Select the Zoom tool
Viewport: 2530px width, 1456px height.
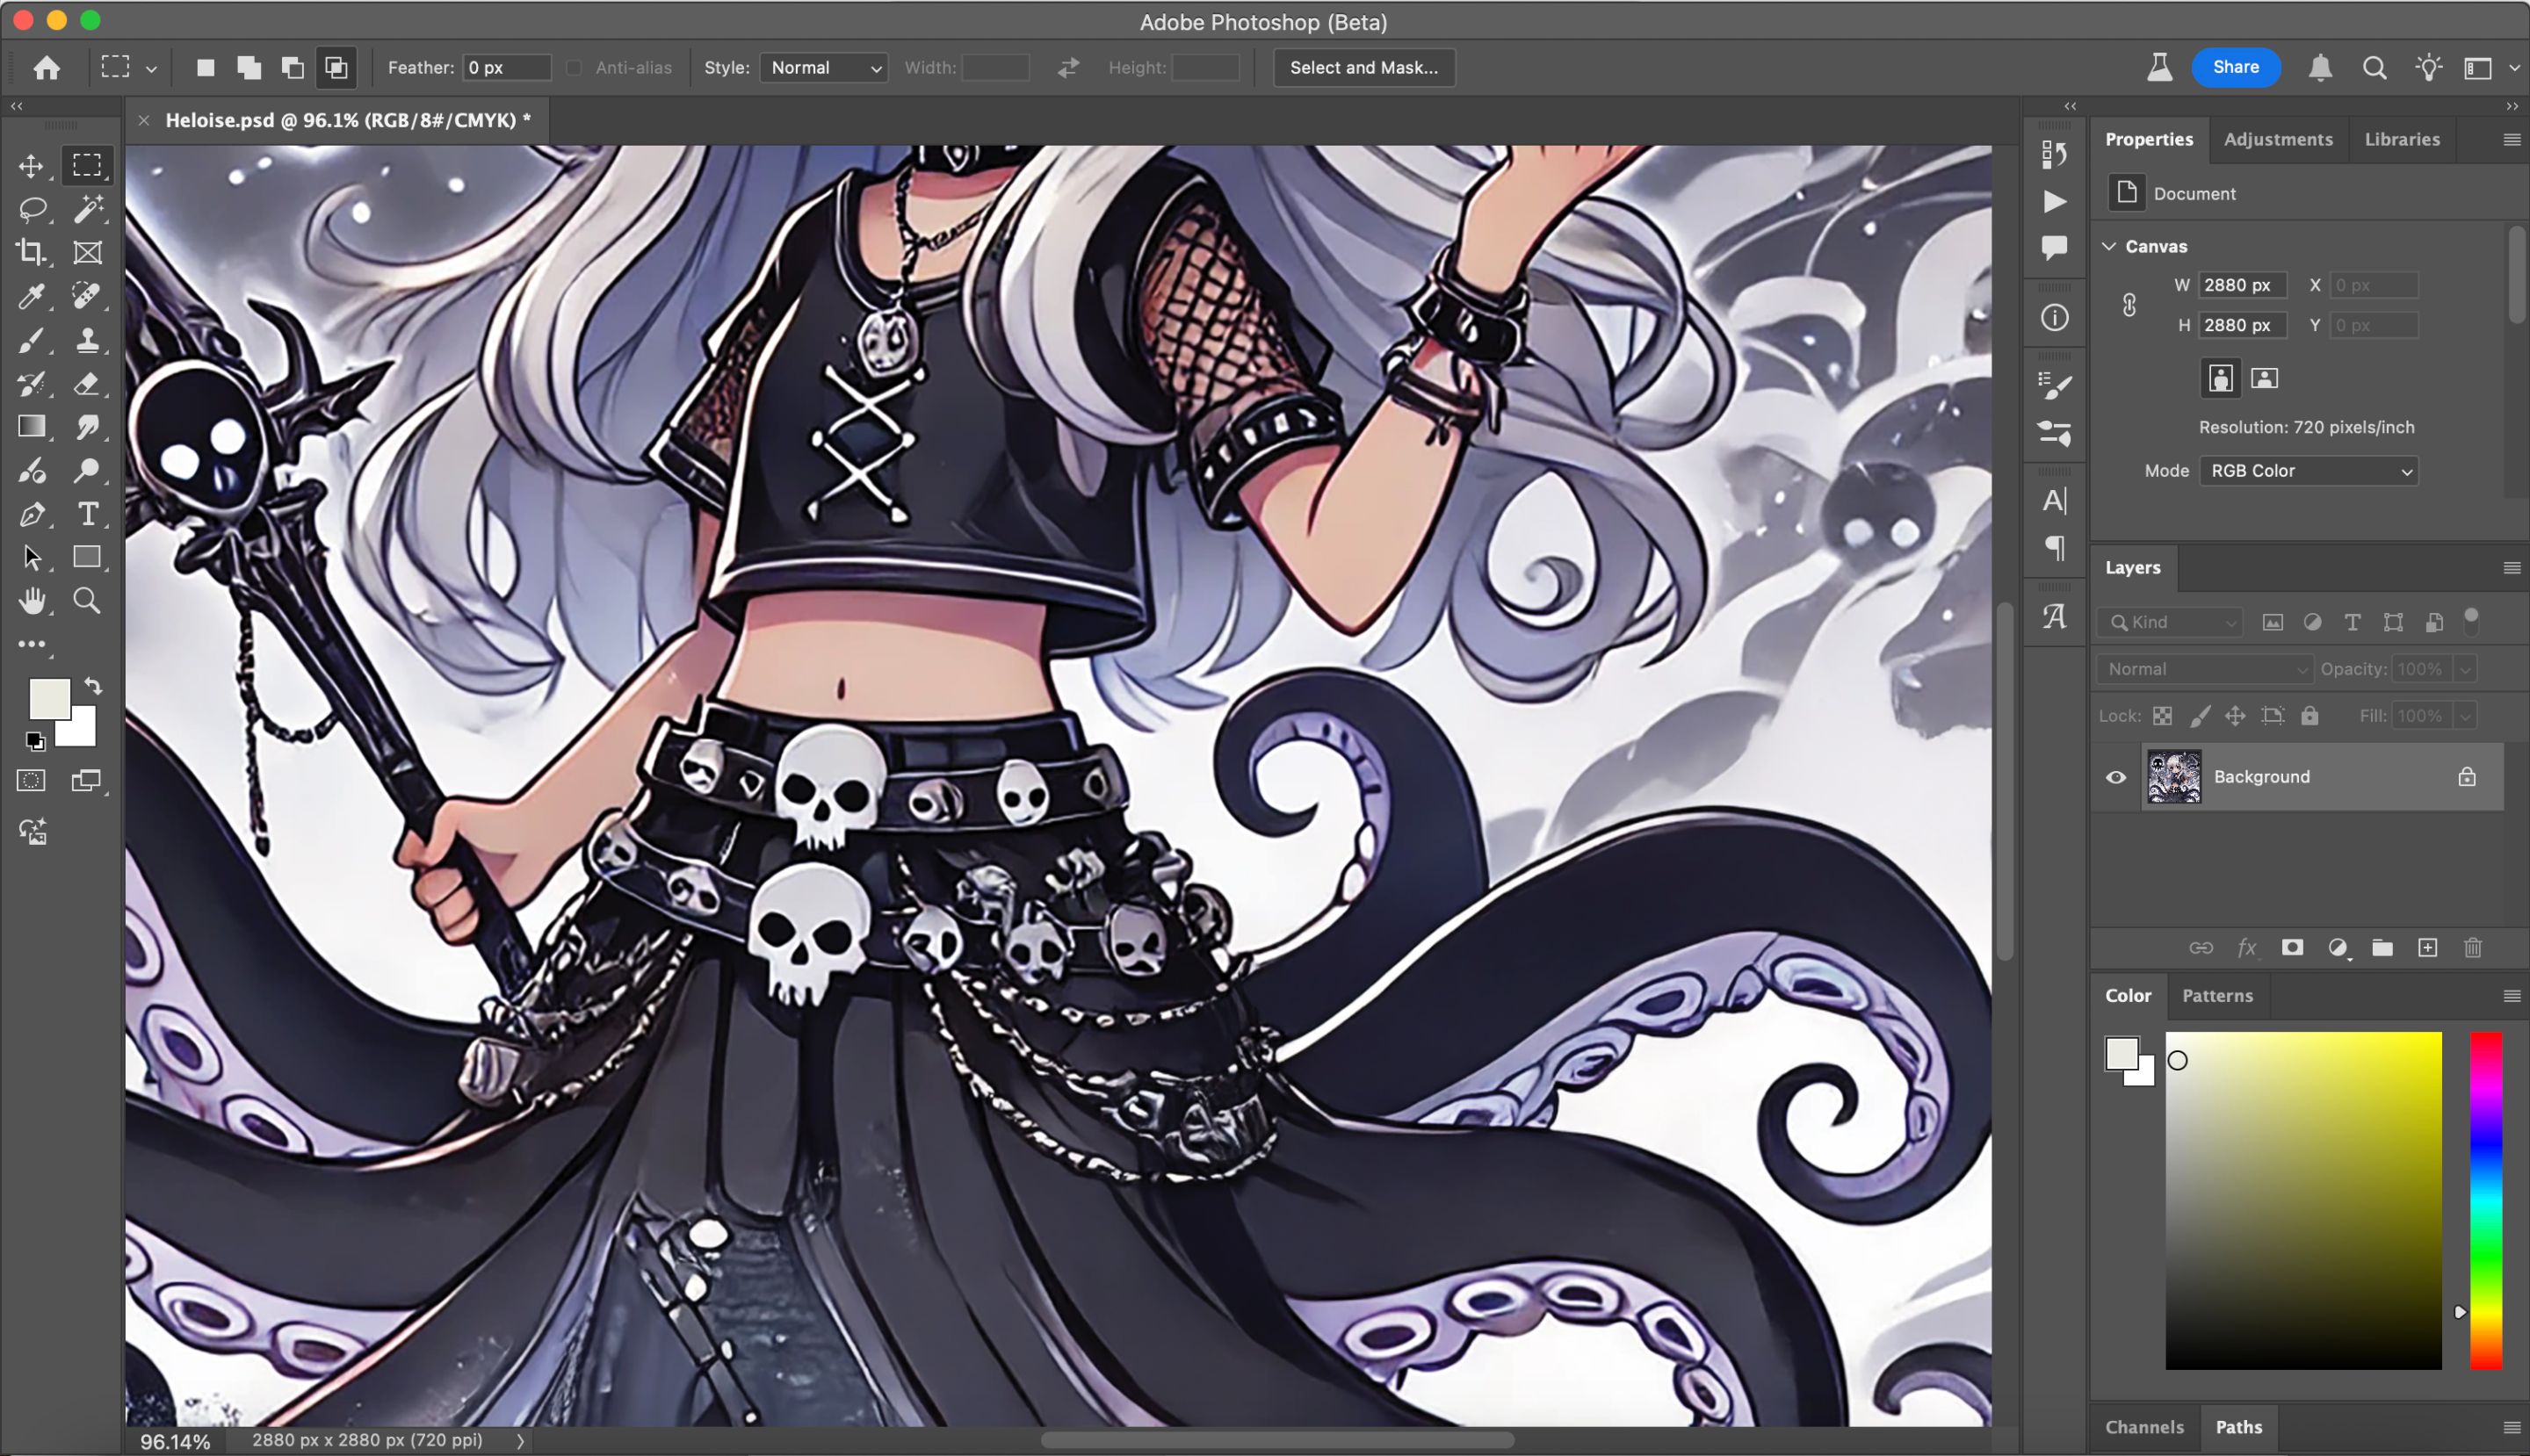(x=88, y=601)
